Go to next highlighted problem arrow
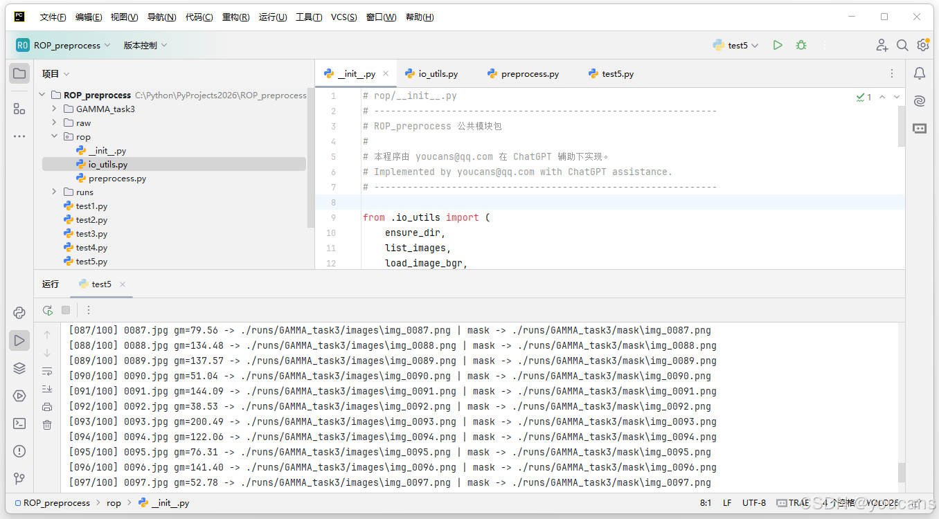 click(897, 97)
